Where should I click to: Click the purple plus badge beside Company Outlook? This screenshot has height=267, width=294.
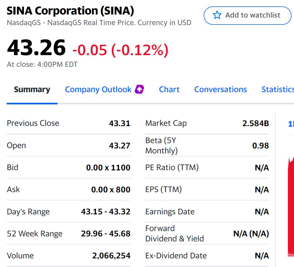139,89
